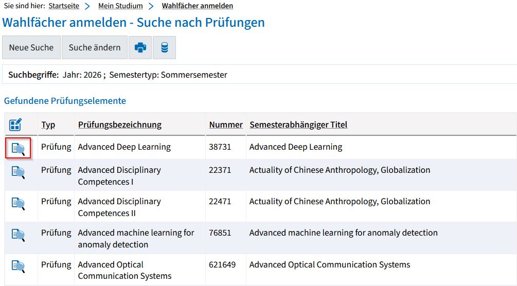Screen dimensions: 517x286
Task: Select exam number 22371
Action: click(220, 170)
